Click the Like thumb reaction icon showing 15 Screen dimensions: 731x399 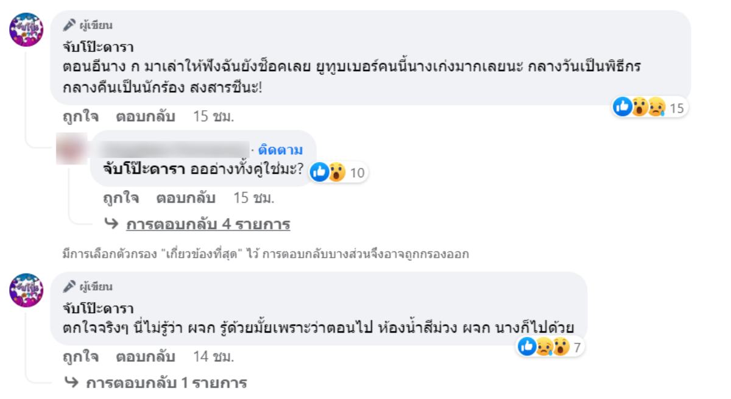coord(624,107)
